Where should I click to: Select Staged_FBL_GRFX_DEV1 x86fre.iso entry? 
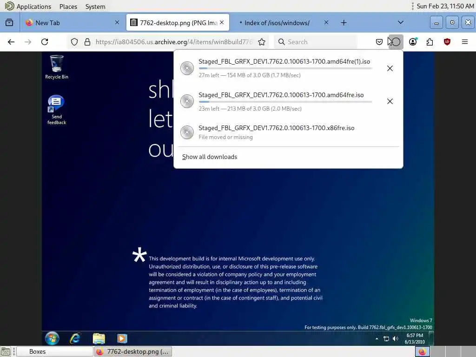pos(288,132)
